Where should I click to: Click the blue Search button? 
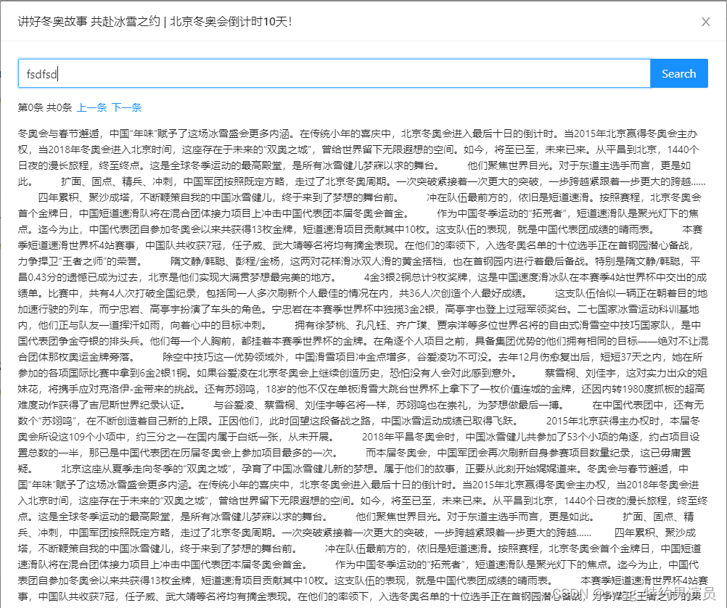tap(679, 73)
